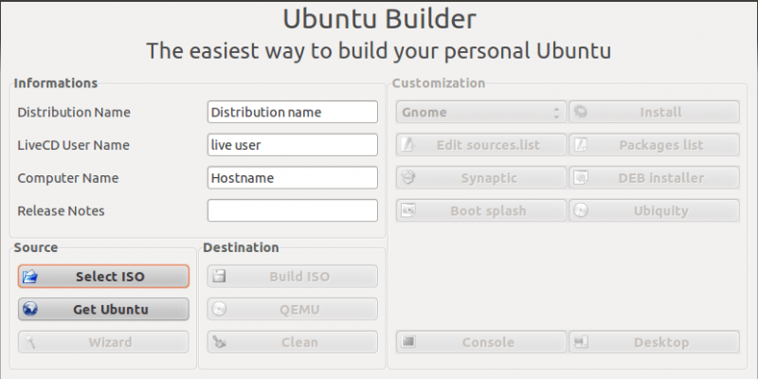Click the gear icon on Install button
The height and width of the screenshot is (379, 758).
pos(581,112)
